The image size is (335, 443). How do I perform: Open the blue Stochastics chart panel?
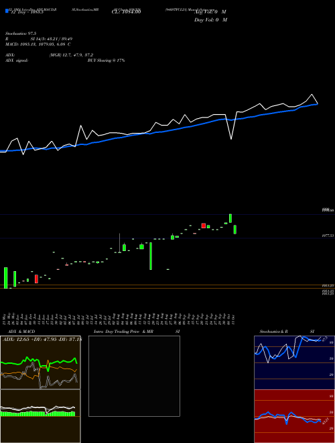294,362
